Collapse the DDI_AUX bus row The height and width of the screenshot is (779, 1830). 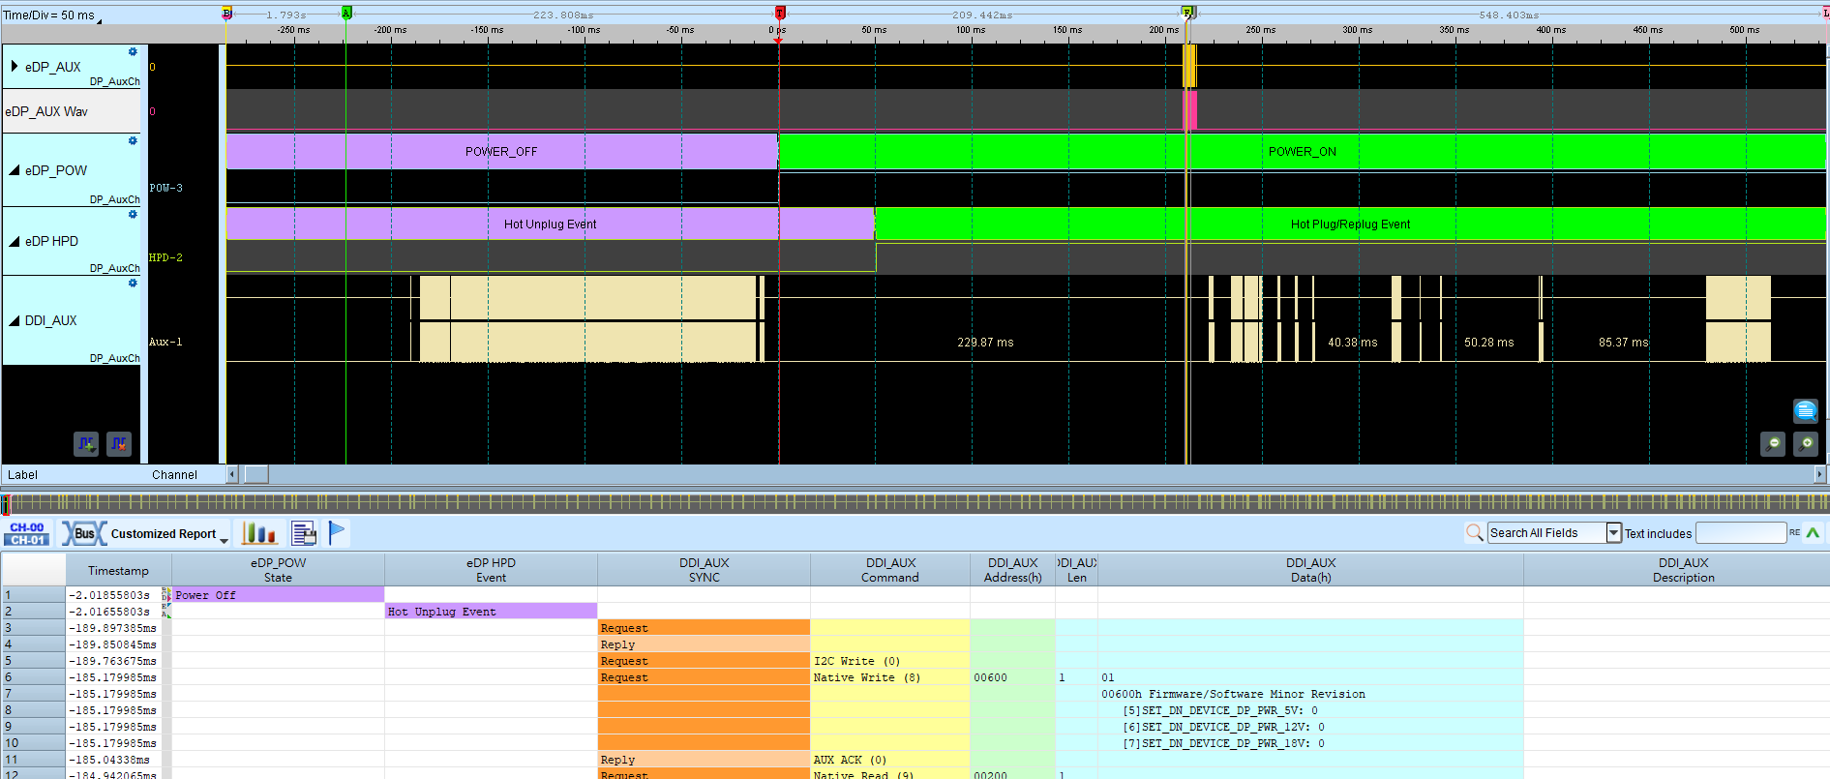15,320
